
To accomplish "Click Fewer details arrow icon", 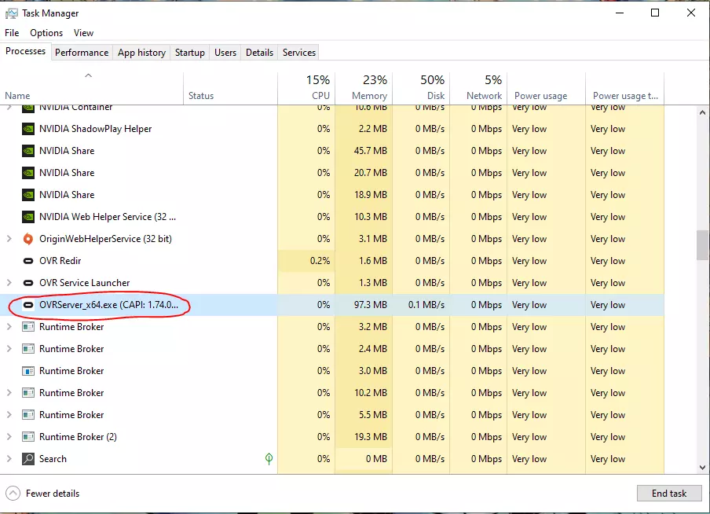I will [x=13, y=493].
